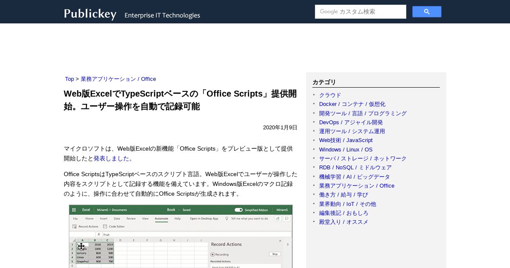Click the article headline about Office Scripts

pyautogui.click(x=180, y=100)
